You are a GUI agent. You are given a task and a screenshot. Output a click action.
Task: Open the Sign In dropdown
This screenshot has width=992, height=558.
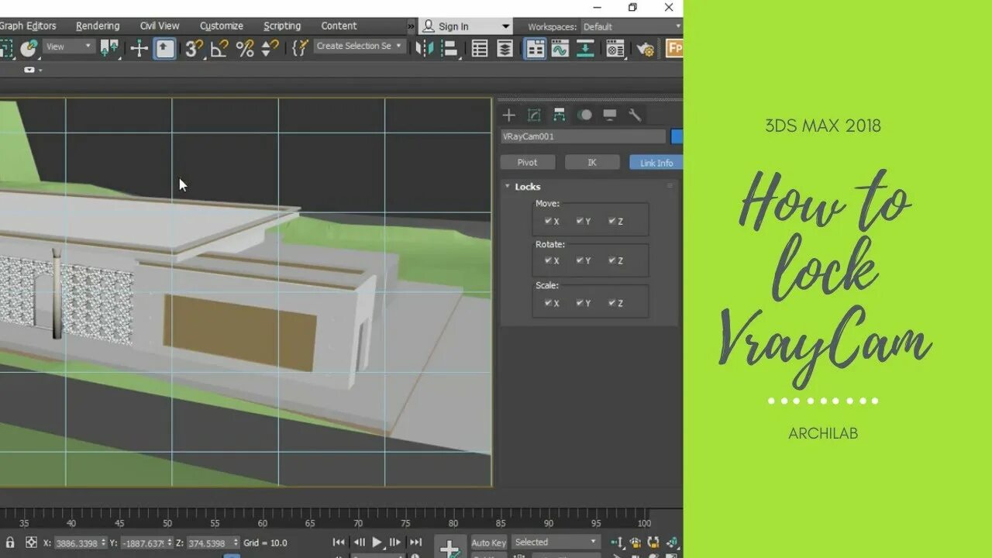pos(466,26)
